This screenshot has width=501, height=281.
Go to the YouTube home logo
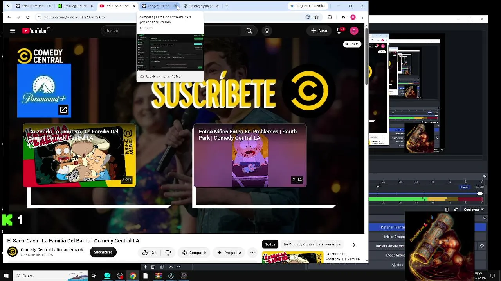pyautogui.click(x=34, y=31)
